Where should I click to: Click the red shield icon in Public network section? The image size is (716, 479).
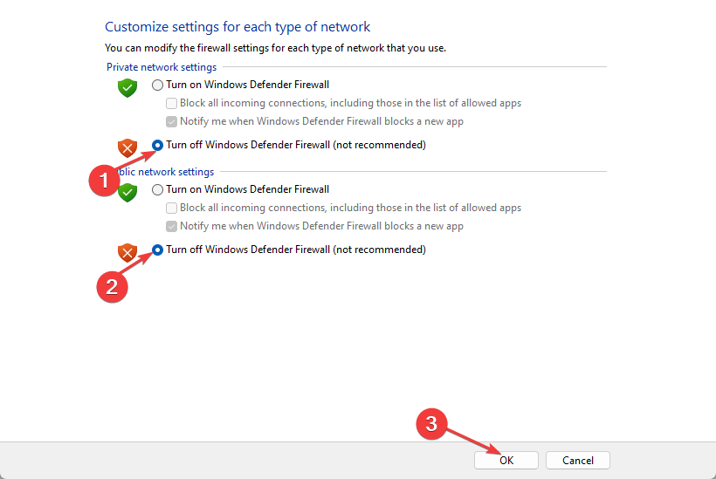coord(128,253)
